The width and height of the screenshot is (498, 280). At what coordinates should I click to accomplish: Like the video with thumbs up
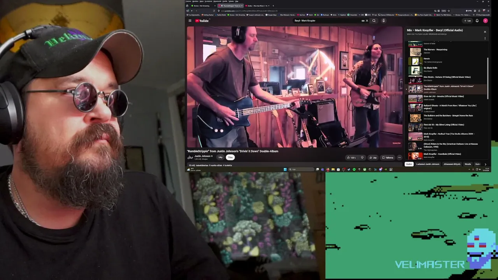pos(351,157)
